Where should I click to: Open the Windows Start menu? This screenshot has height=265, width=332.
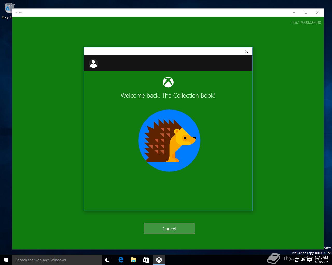click(6, 260)
